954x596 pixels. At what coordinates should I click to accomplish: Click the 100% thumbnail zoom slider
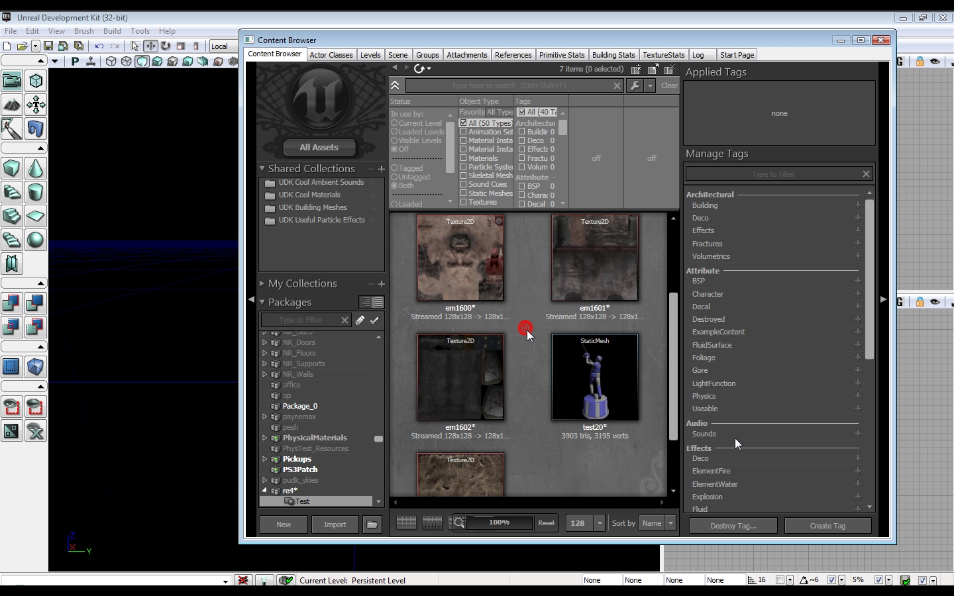(499, 522)
